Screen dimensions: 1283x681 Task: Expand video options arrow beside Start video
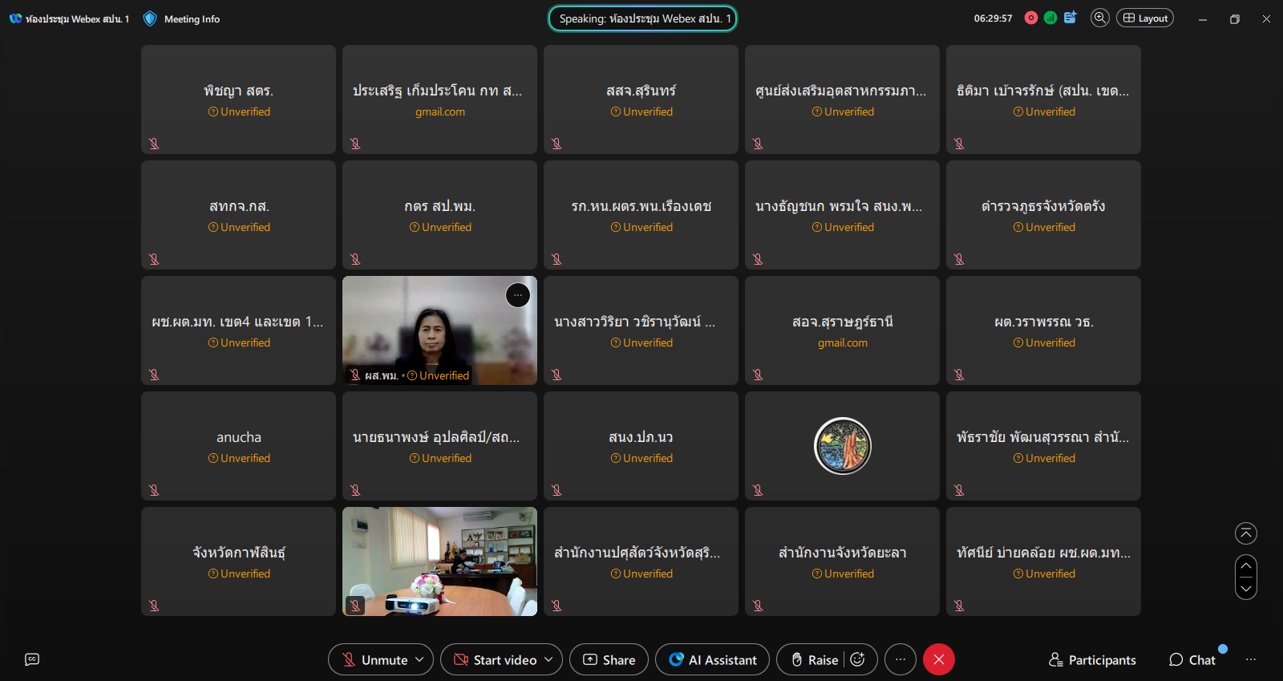[x=548, y=659]
